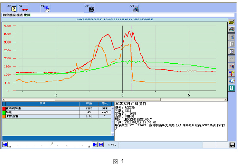This screenshot has width=238, height=165.
Task: Click the yellow open folder icon
Action: coord(232,22)
